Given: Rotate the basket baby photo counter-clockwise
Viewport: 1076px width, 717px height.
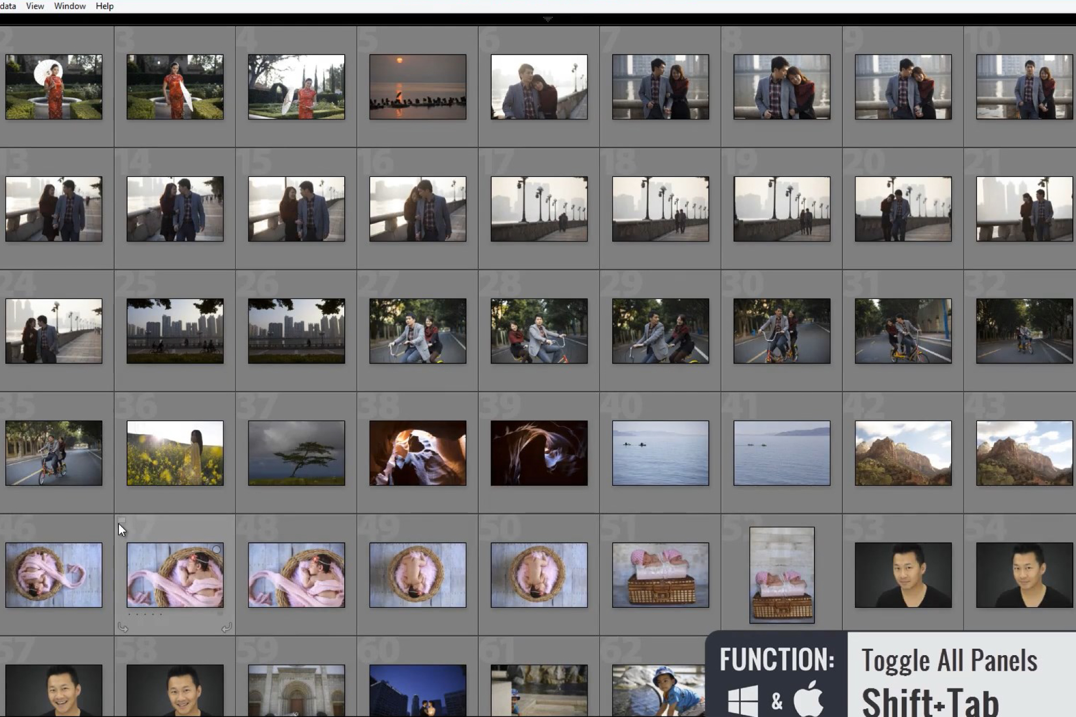Looking at the screenshot, I should coord(123,628).
